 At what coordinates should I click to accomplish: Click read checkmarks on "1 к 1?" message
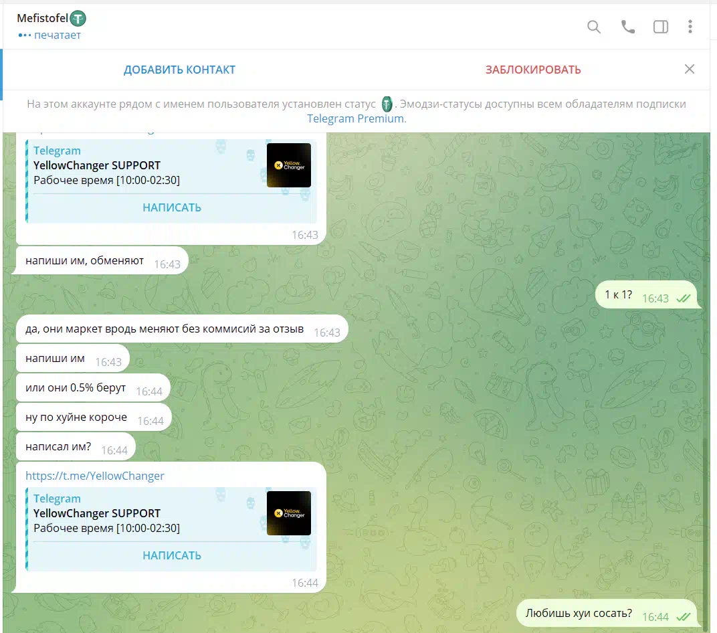(x=682, y=298)
